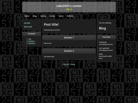
Task: Open the Games navigation menu
Action: 43,16
